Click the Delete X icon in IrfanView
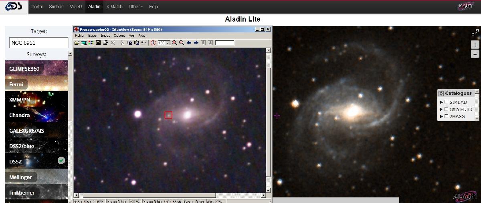The image size is (481, 203). 113,43
